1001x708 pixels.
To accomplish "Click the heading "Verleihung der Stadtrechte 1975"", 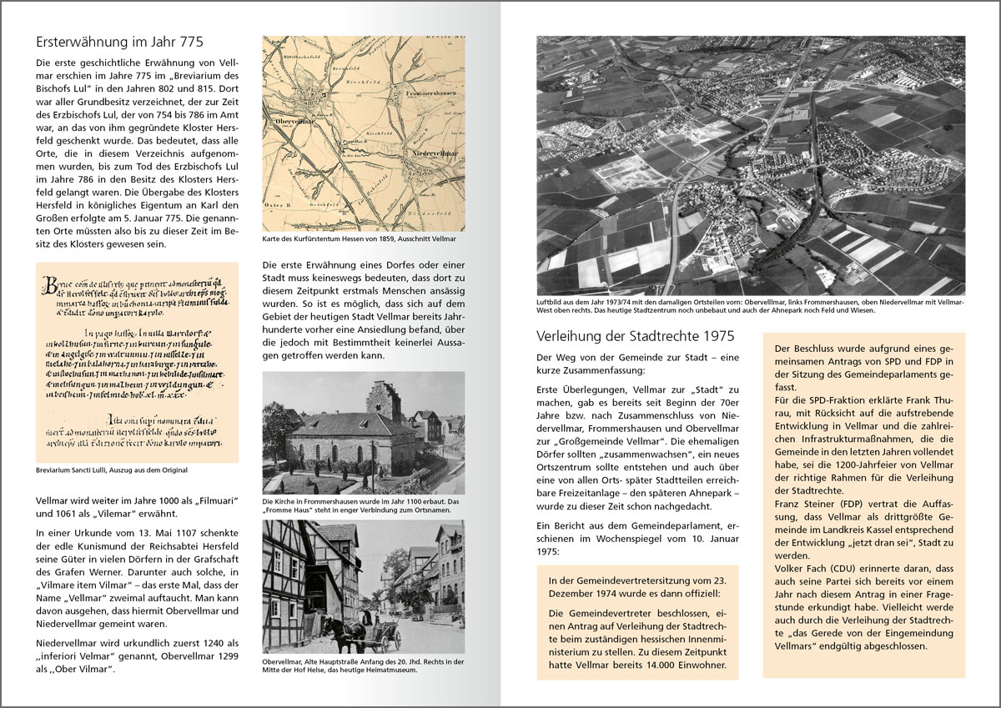I will [x=636, y=336].
